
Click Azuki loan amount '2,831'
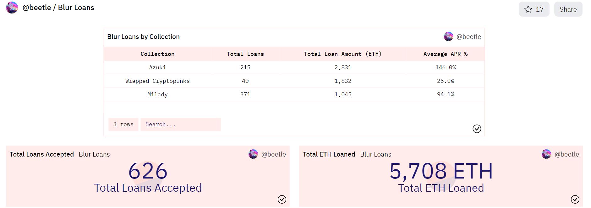pyautogui.click(x=343, y=67)
